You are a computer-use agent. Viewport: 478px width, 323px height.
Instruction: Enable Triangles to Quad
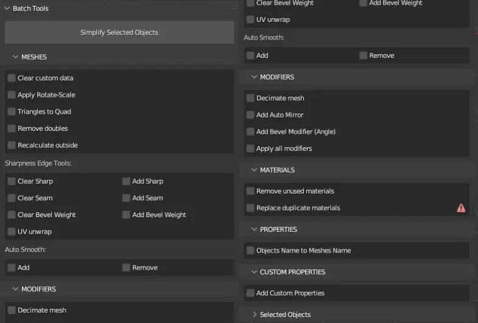pos(12,111)
